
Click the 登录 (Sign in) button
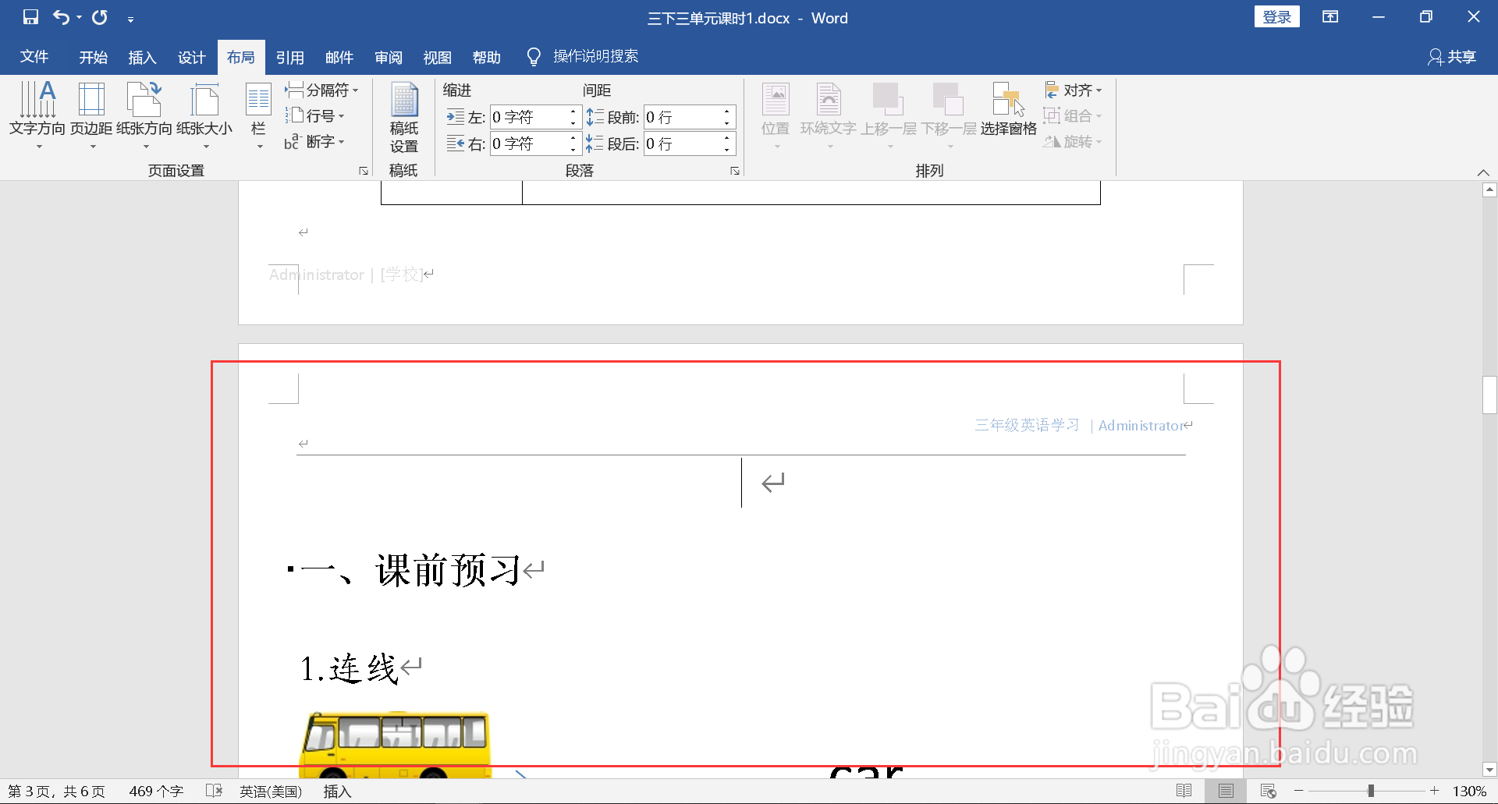pos(1277,16)
